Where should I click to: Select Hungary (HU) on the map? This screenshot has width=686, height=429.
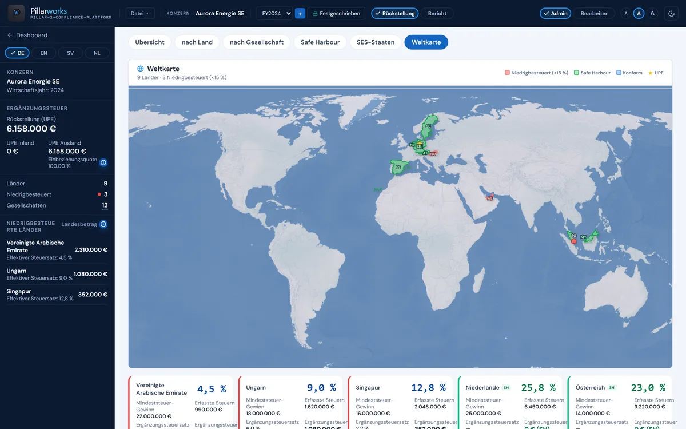433,154
